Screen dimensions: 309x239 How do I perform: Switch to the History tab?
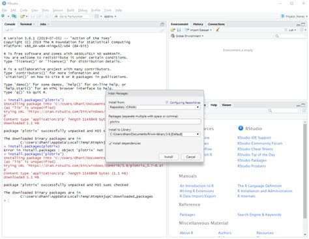[x=198, y=24]
